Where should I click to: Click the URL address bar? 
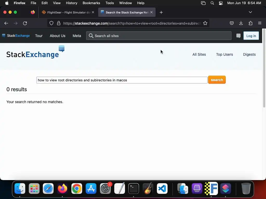pos(131,23)
